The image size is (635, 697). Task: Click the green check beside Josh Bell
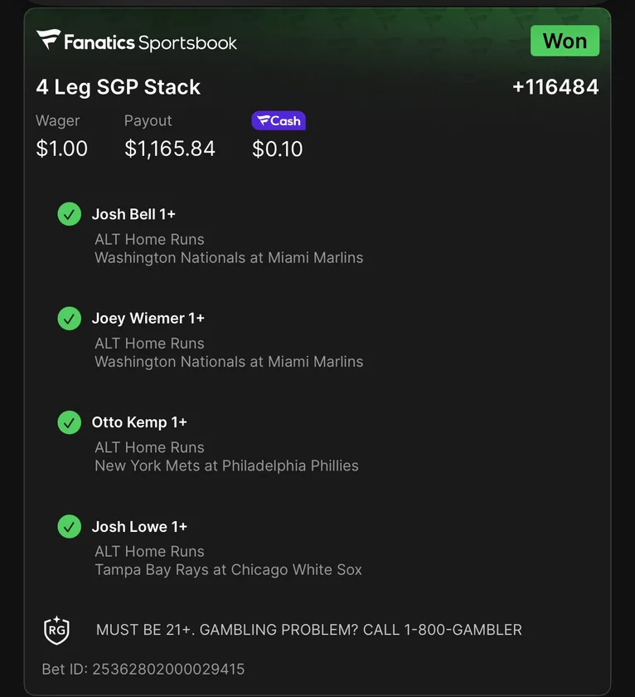(x=69, y=214)
